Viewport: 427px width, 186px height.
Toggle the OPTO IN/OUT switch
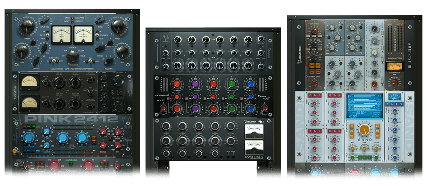47,35
